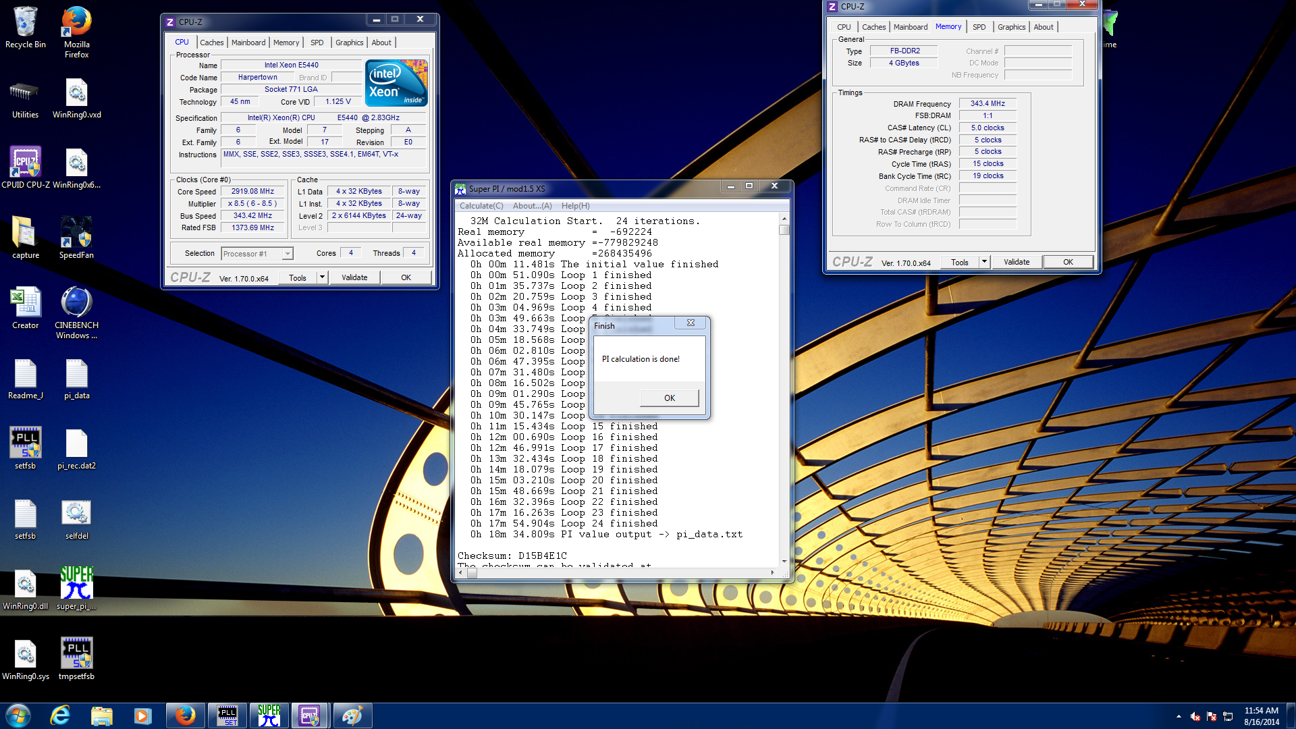
Task: Open the setfsb text document icon
Action: (x=26, y=519)
